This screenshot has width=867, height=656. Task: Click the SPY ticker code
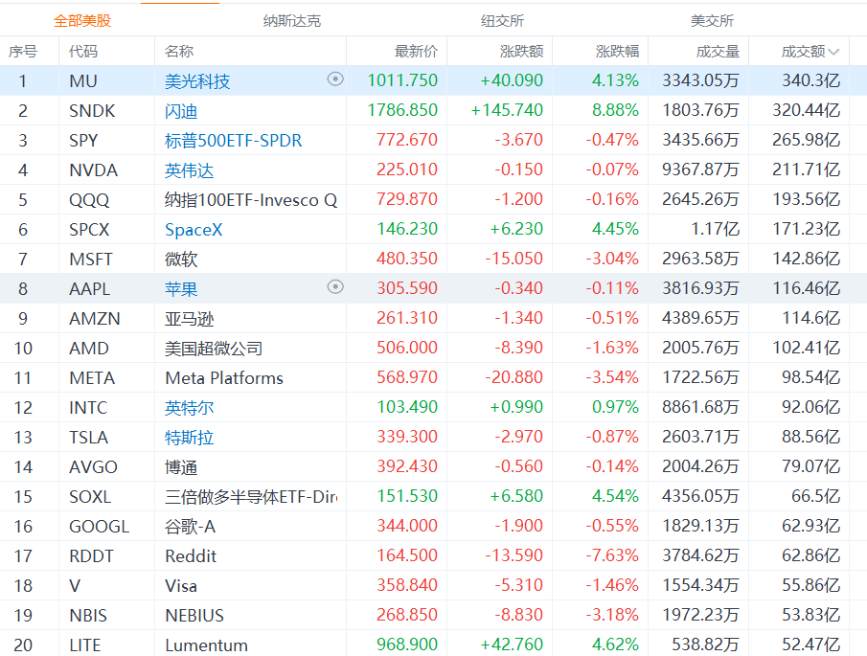click(83, 141)
